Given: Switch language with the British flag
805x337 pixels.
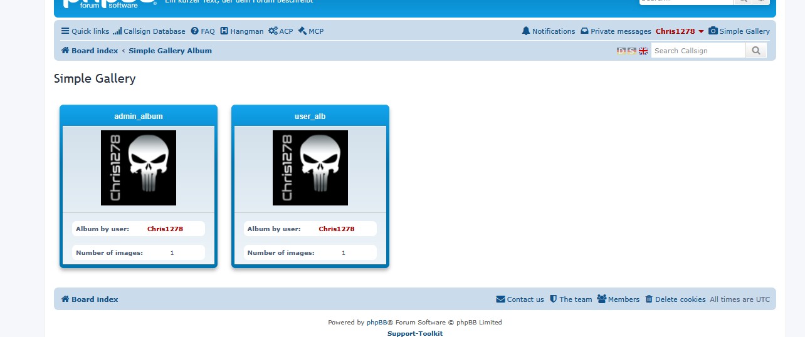Looking at the screenshot, I should 643,51.
